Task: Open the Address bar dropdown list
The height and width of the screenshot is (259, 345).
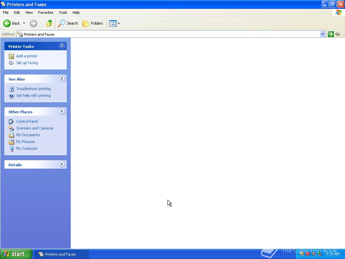Action: click(322, 34)
